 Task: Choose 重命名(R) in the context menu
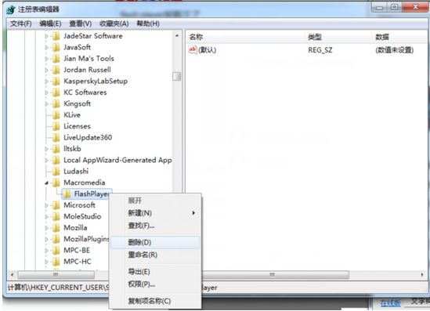tap(156, 255)
